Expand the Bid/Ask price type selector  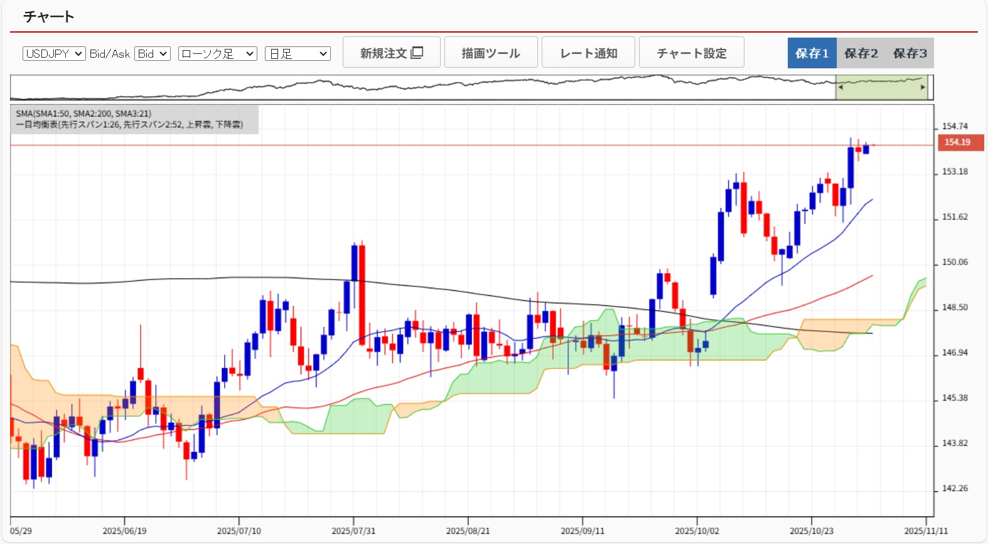(x=153, y=54)
